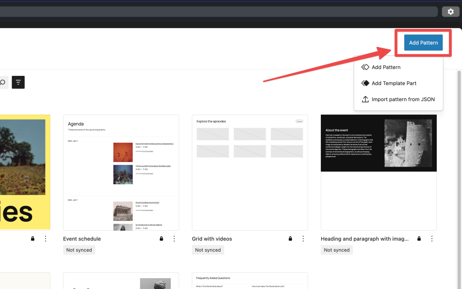This screenshot has width=462, height=289.
Task: Select Import pattern from JSON
Action: [403, 99]
